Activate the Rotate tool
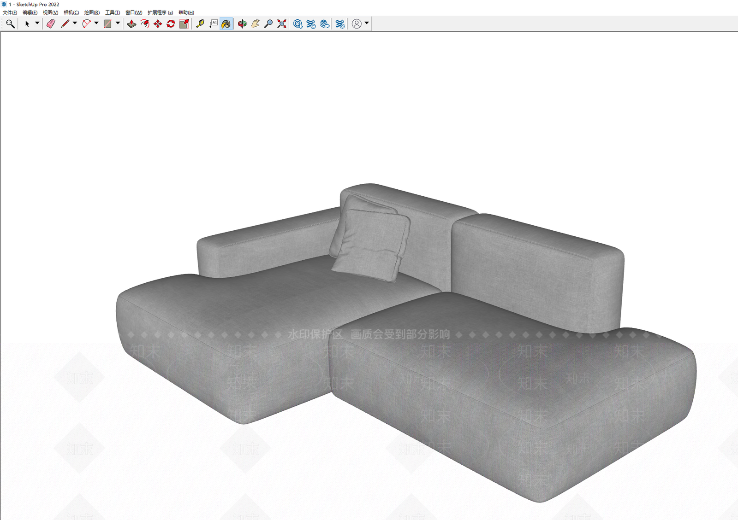 (x=171, y=24)
